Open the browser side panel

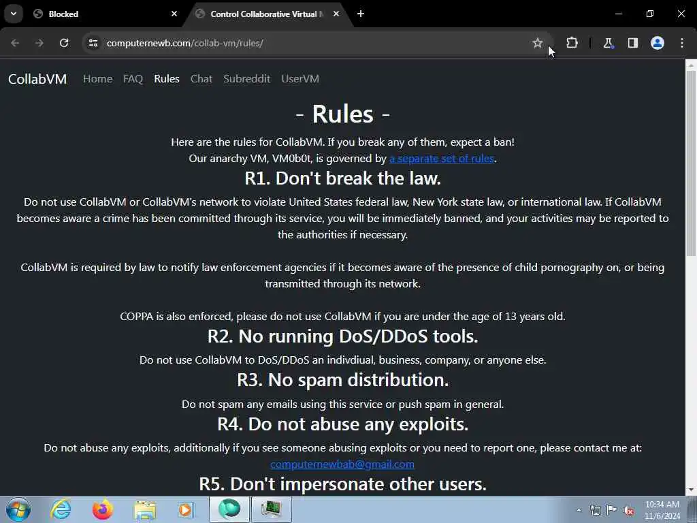pos(633,43)
